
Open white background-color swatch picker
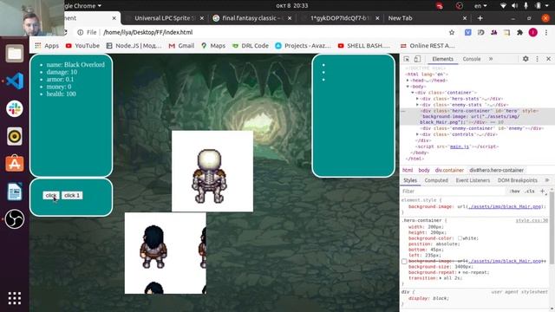click(x=460, y=238)
